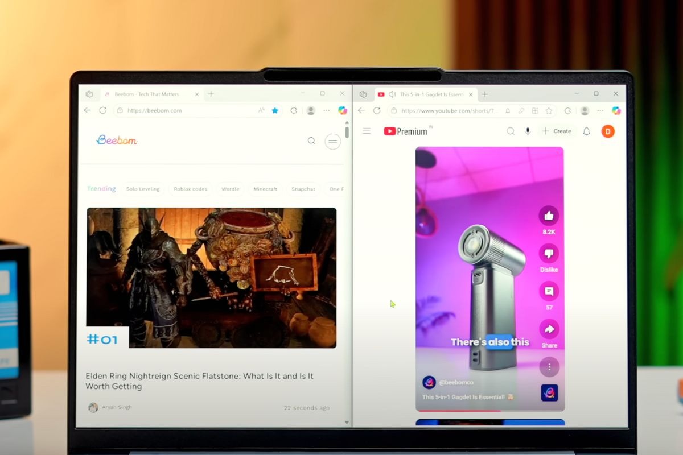This screenshot has width=683, height=455.
Task: Open workspaces icon in YouTube browser window
Action: pyautogui.click(x=363, y=94)
